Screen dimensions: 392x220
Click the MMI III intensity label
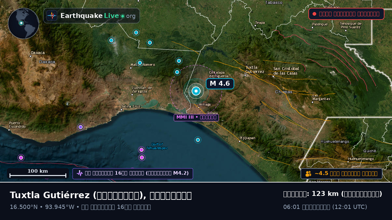pyautogui.click(x=196, y=117)
